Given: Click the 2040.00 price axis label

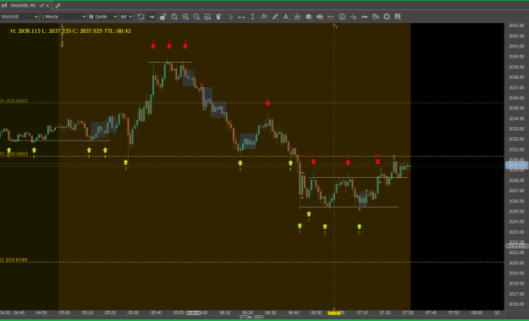Looking at the screenshot, I should pos(516,57).
